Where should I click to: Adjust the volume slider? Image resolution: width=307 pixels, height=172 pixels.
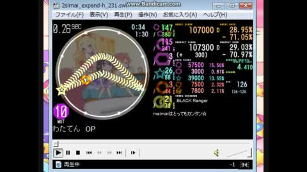[x=239, y=153]
